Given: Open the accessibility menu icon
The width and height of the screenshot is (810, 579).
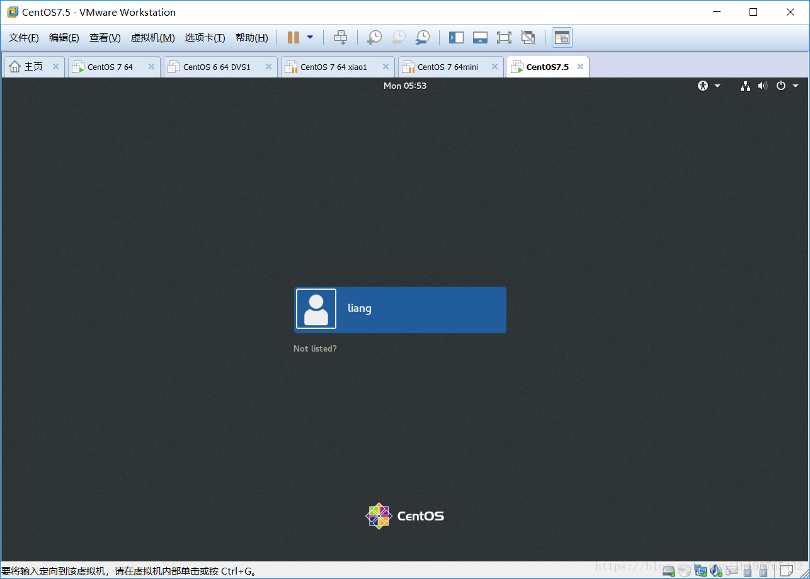Looking at the screenshot, I should 703,86.
